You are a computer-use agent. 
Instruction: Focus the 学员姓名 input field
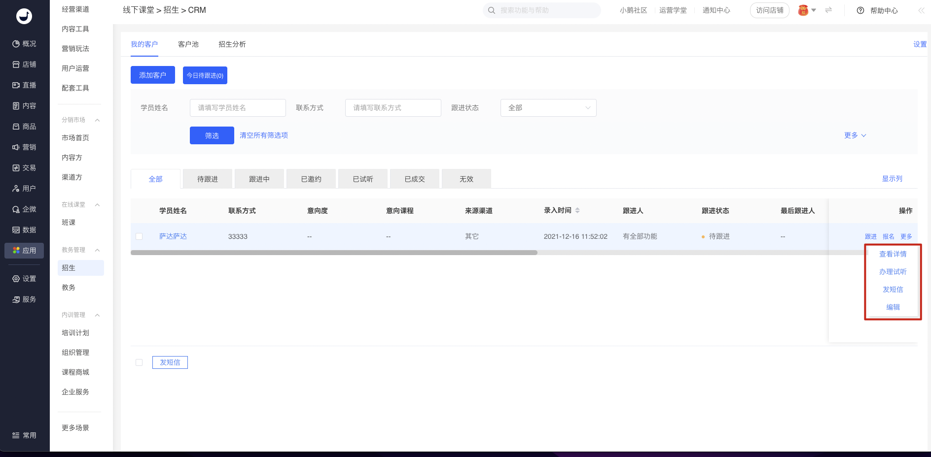click(238, 108)
